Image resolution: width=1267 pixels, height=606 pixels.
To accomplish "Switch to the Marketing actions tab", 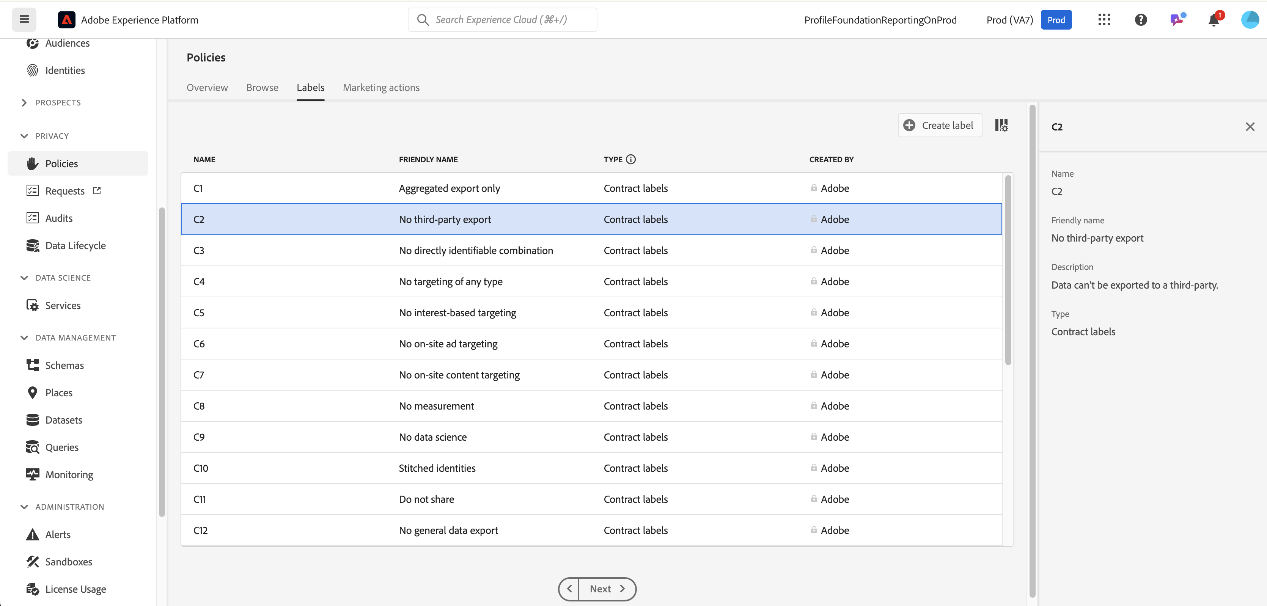I will (x=381, y=88).
